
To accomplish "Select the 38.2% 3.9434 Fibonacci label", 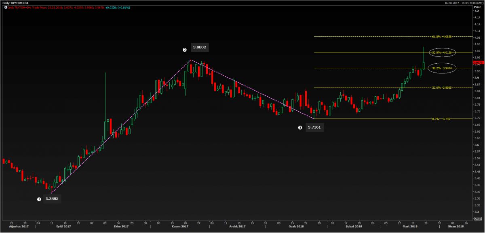I will [x=441, y=68].
